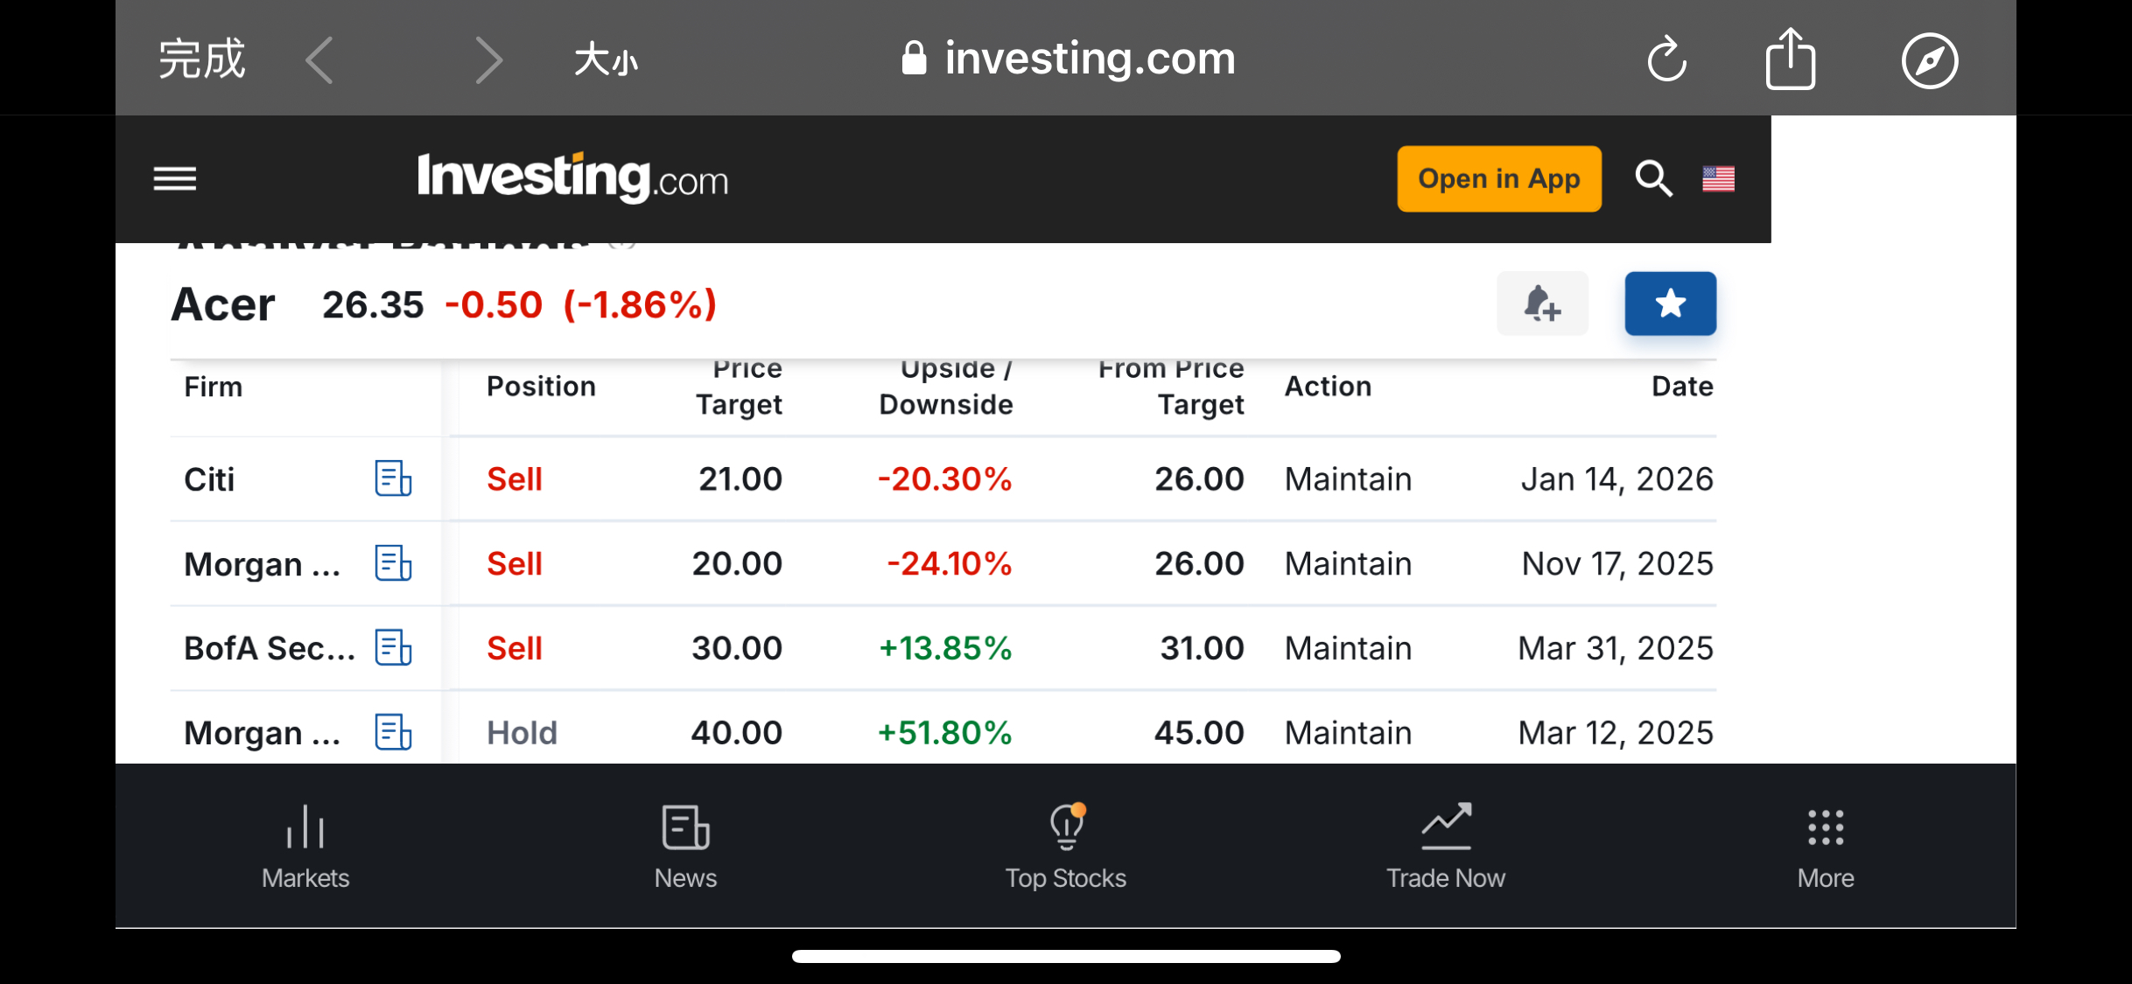The width and height of the screenshot is (2132, 984).
Task: Tap the search magnifier icon
Action: tap(1653, 179)
